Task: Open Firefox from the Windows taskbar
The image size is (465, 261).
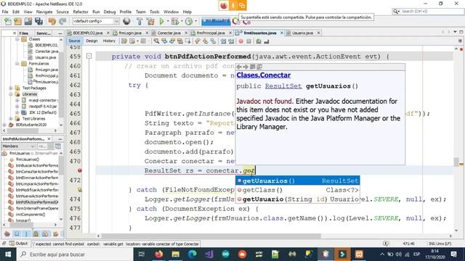Action: 158,254
